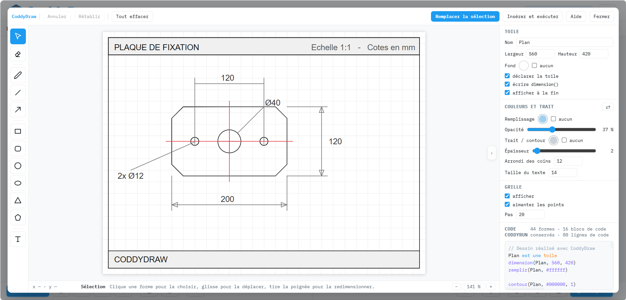Open the Remplissage fill color swatch
Image resolution: width=626 pixels, height=300 pixels.
coord(543,119)
